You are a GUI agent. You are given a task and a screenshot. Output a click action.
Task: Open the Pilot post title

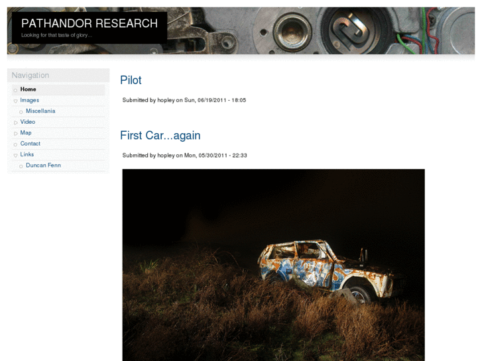click(131, 80)
